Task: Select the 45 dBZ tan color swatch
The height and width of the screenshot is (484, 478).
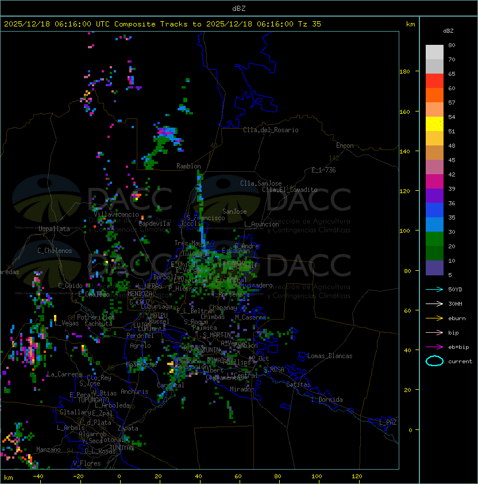Action: pos(434,153)
